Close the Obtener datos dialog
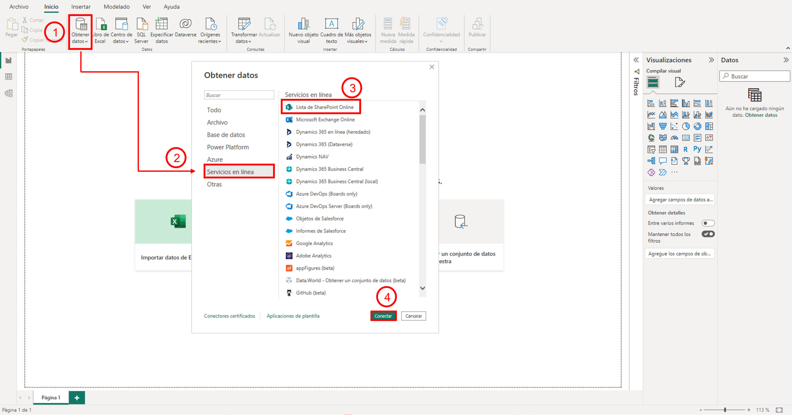This screenshot has height=415, width=792. pos(432,67)
